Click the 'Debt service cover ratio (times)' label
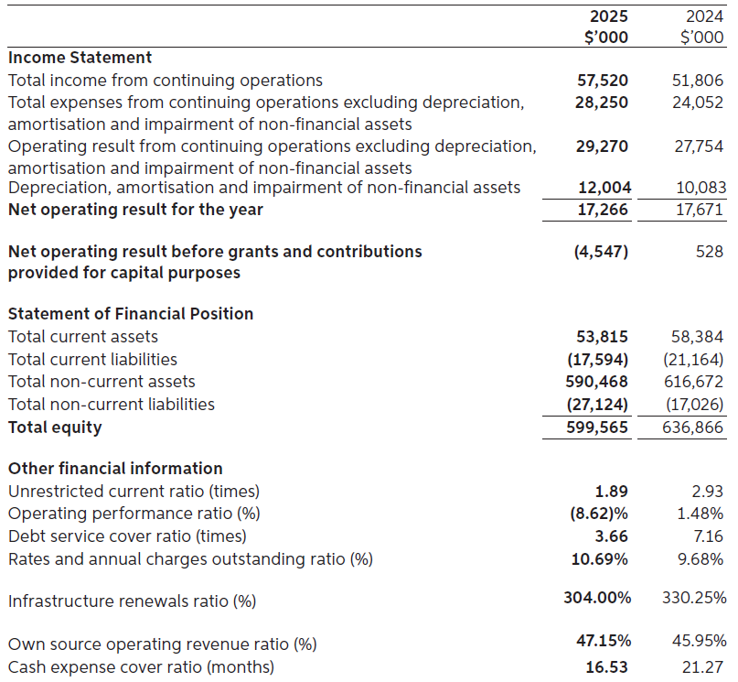 pos(127,536)
